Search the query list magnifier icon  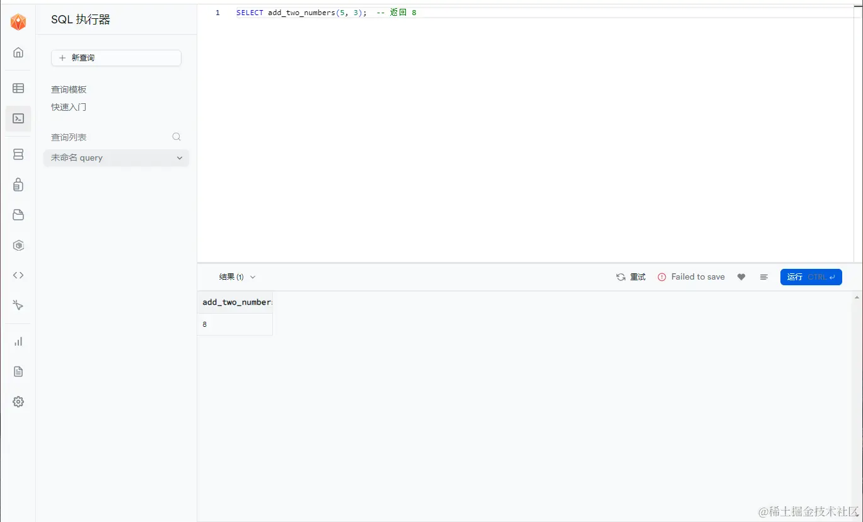point(177,137)
